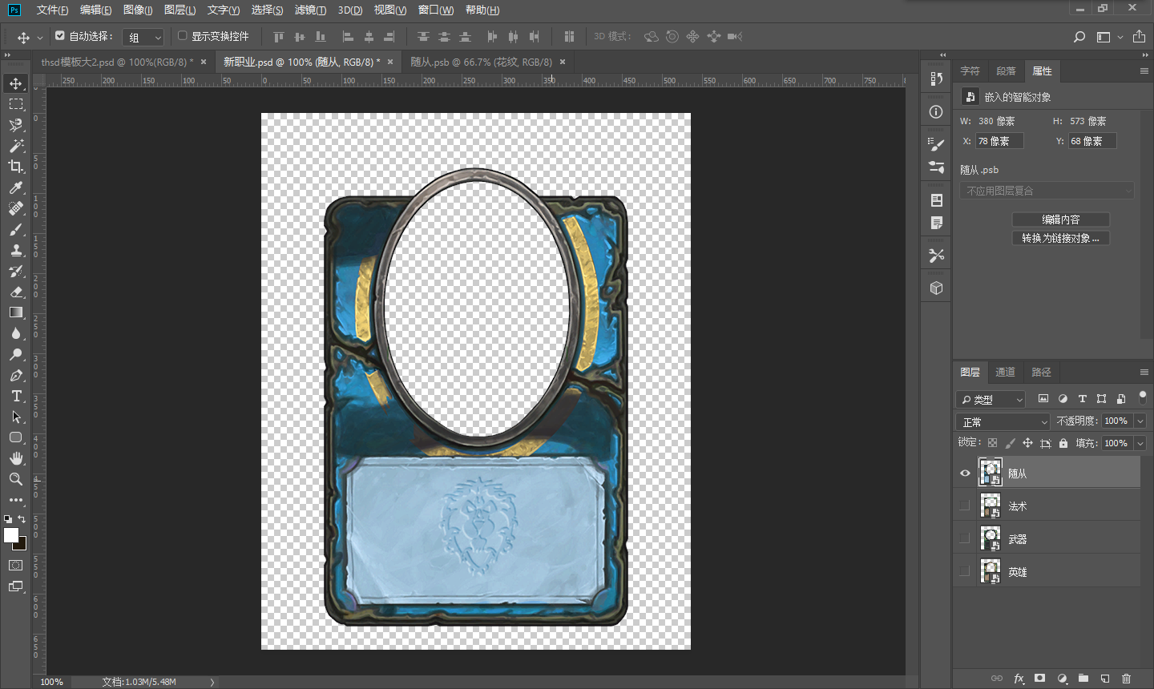Open the 滤镜 menu
This screenshot has width=1154, height=689.
310,10
